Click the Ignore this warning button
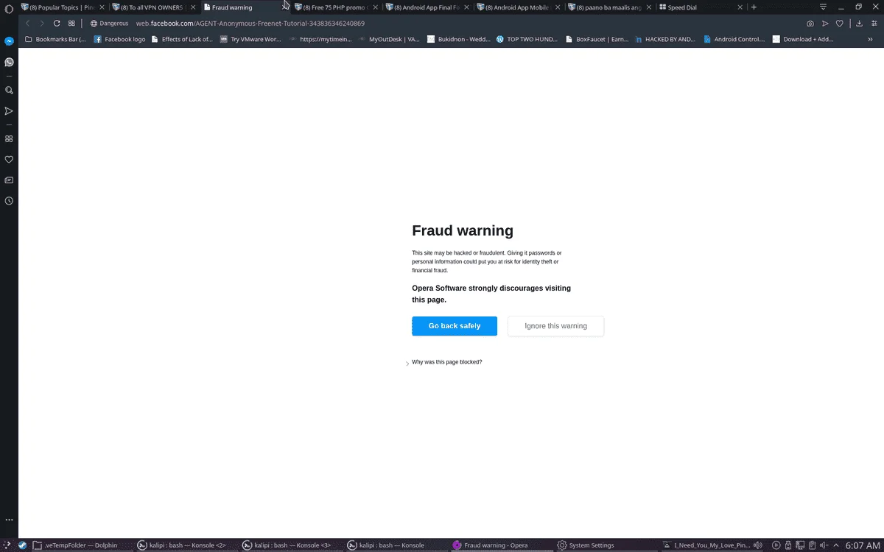884x552 pixels. click(556, 326)
